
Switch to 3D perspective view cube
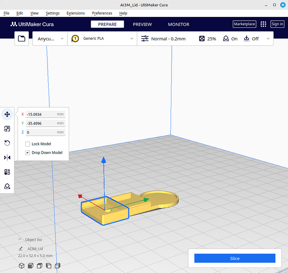(x=22, y=266)
